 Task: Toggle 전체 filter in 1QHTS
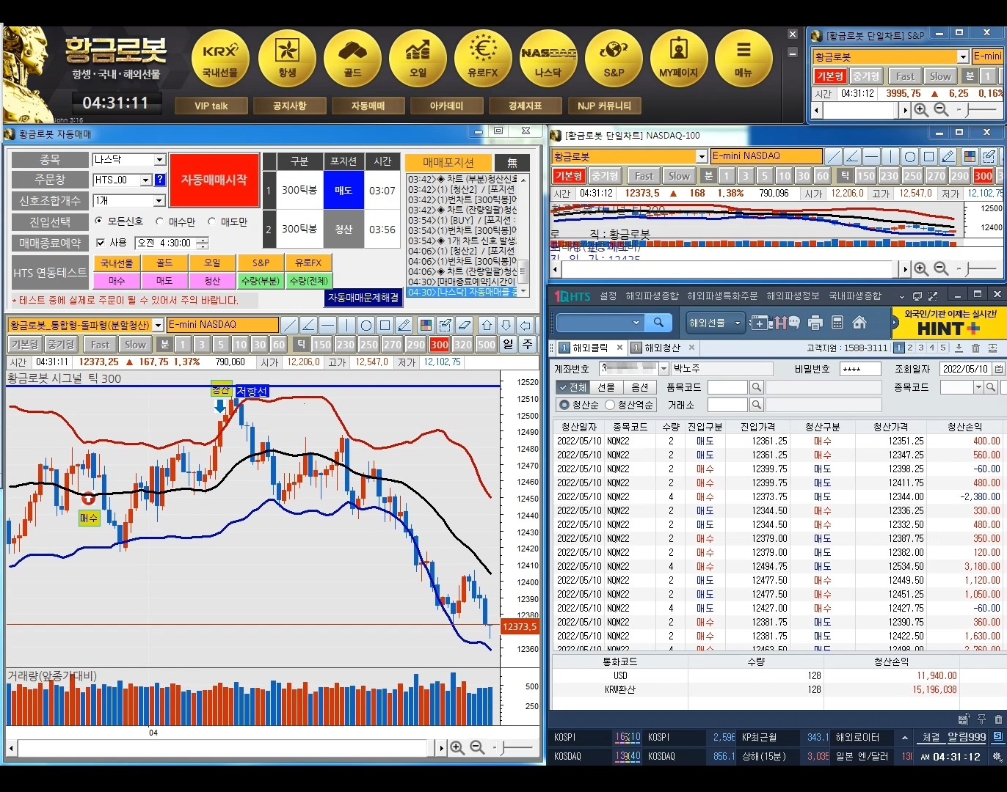pos(572,387)
